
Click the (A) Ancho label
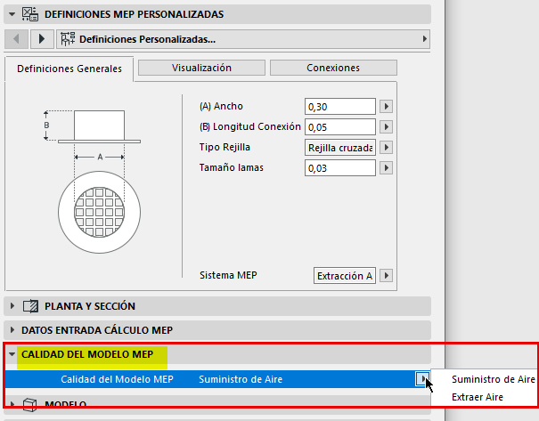click(x=221, y=106)
